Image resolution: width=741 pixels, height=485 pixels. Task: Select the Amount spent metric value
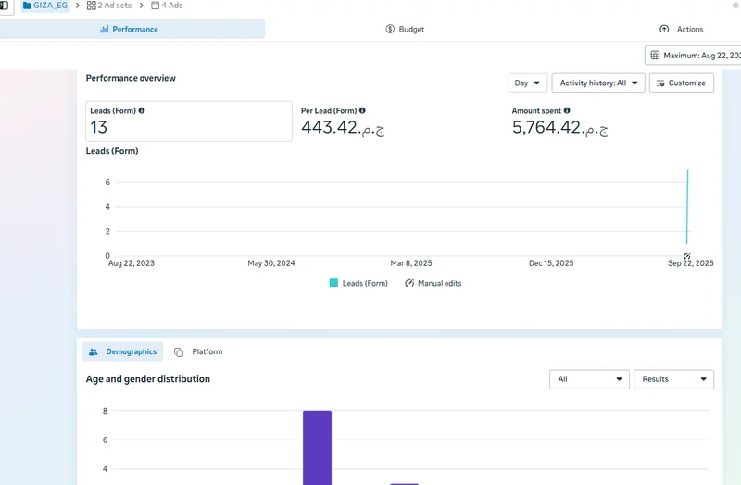click(x=559, y=127)
